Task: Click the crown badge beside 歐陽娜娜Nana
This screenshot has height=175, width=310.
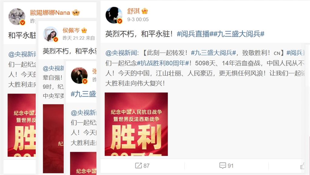Action: point(76,13)
